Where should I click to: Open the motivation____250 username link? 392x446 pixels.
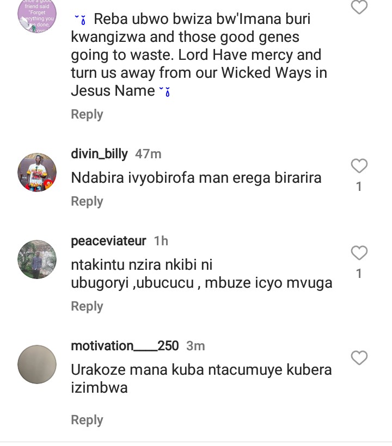125,346
